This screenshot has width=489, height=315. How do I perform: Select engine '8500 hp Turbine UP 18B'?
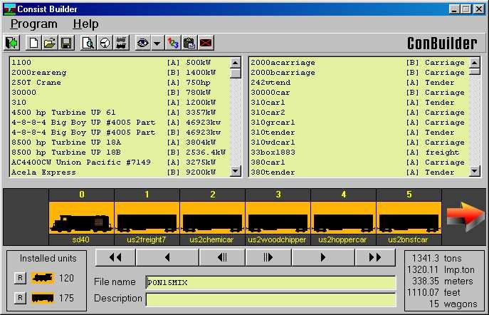[119, 153]
